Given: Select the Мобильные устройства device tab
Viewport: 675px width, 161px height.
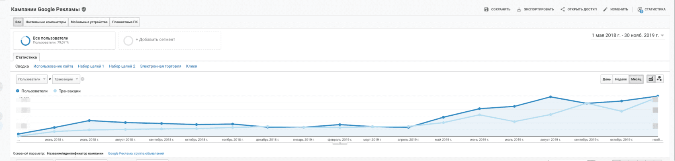Looking at the screenshot, I should 89,22.
